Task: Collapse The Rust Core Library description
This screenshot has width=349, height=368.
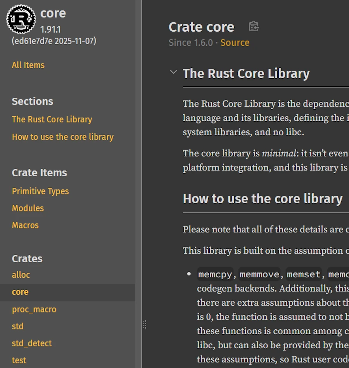Action: [173, 72]
